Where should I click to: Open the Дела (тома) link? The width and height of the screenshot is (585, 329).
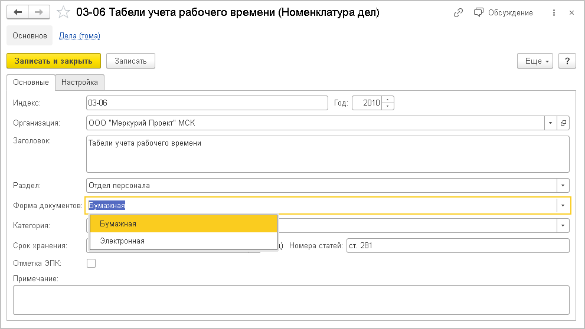coord(80,36)
